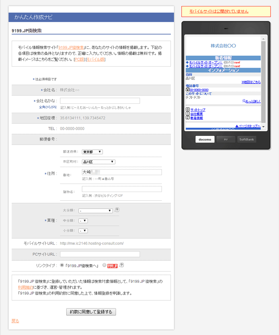This screenshot has height=335, width=279.
Task: Switch preview to docomo carrier tab
Action: coord(205,139)
